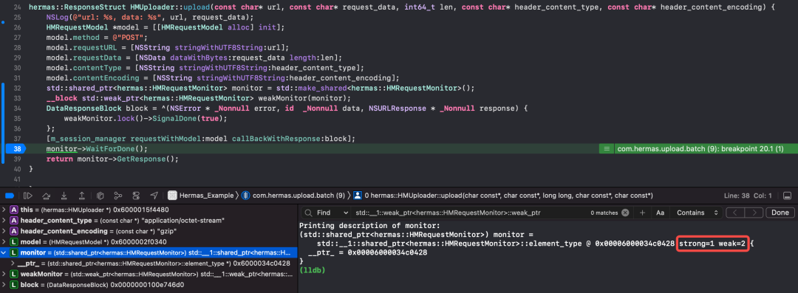Click the Step Into debug icon
Image resolution: width=798 pixels, height=293 pixels.
pos(64,196)
